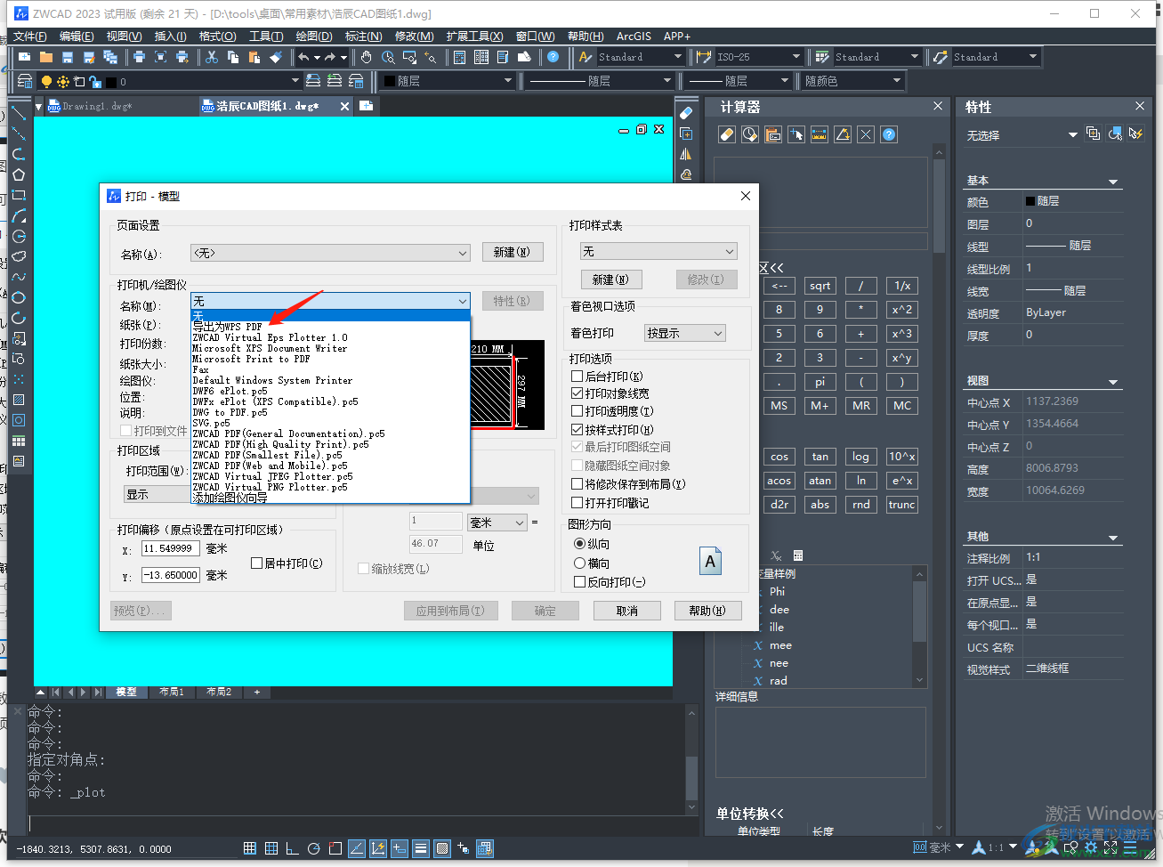This screenshot has height=867, width=1163.
Task: Open the 文件(F) menu
Action: coord(30,36)
